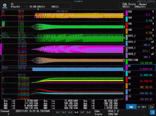Select the CH16_1 channel entry
156x116 pixels.
click(x=140, y=49)
